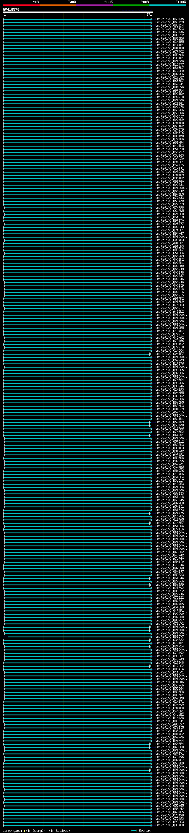This screenshot has width=189, height=833.
Task: Select label UniRef100_Q3HS46
Action: [x=170, y=387]
